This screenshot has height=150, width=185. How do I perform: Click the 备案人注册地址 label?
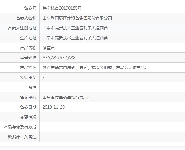pyautogui.click(x=22, y=28)
